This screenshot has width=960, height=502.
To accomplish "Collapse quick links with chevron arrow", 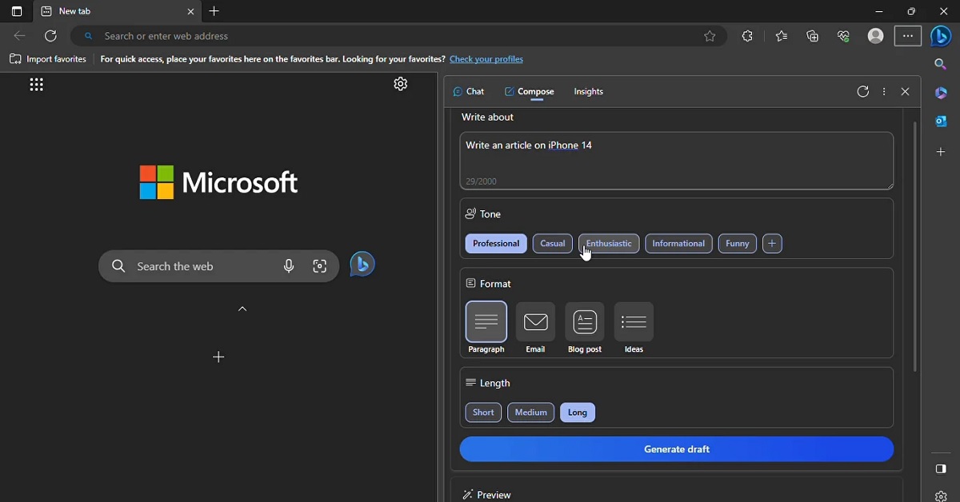I will click(242, 309).
